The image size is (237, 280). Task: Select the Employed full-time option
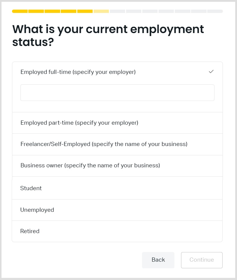pyautogui.click(x=78, y=72)
